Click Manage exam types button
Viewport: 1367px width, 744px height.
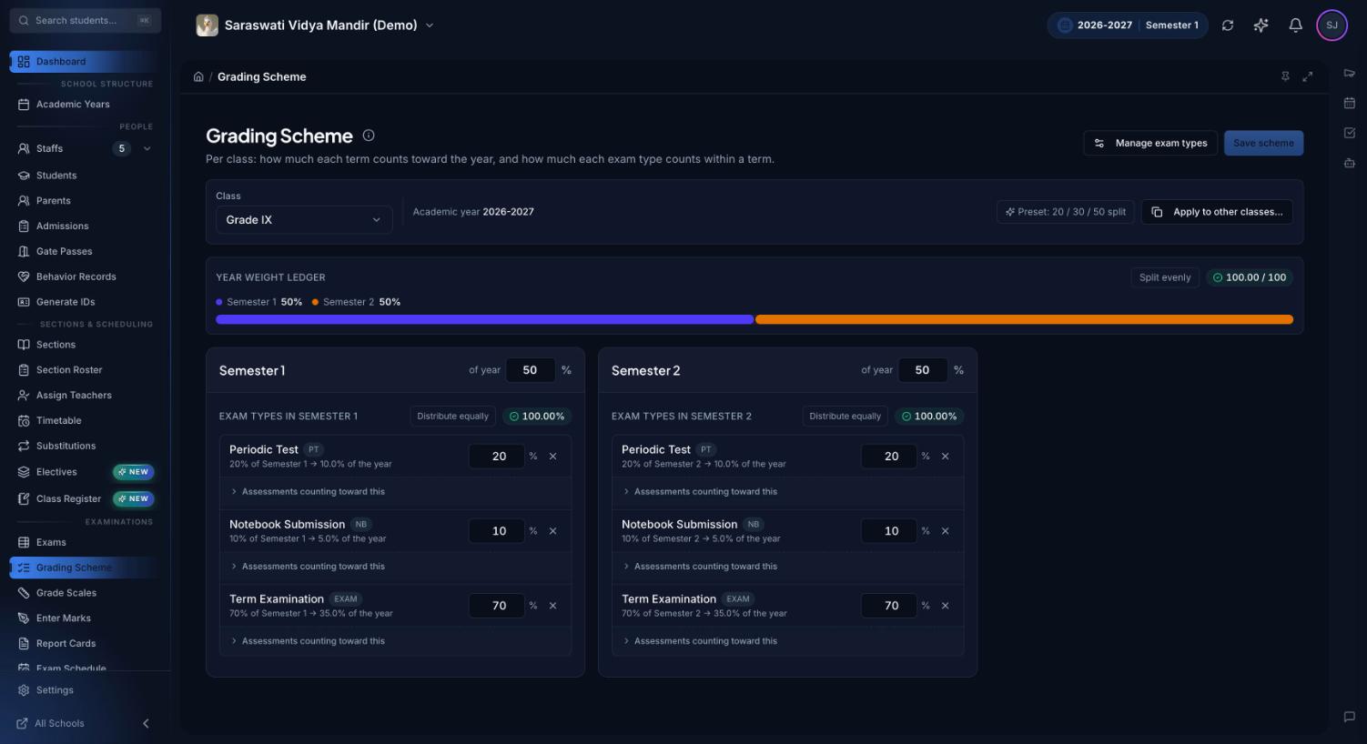[x=1150, y=143]
